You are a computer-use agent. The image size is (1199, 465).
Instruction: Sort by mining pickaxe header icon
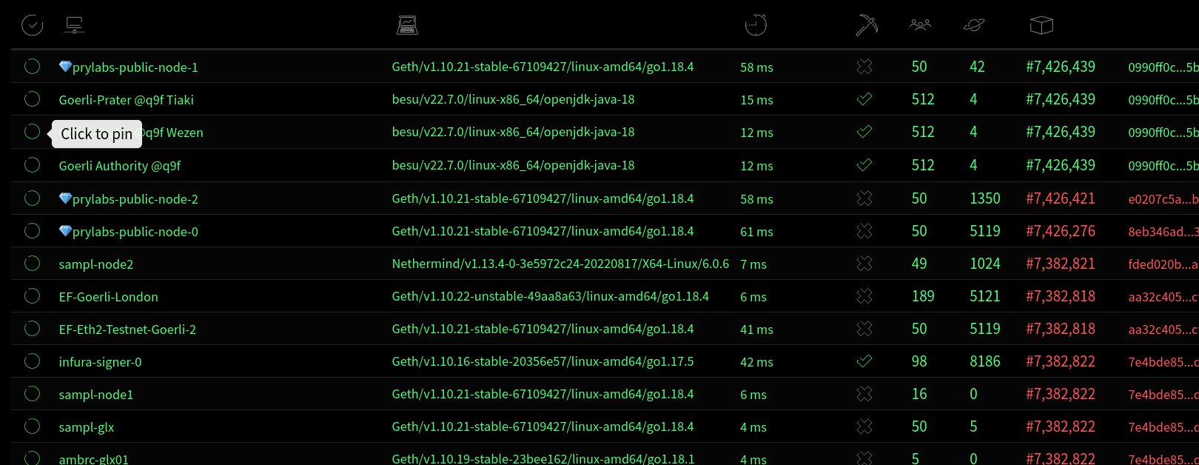coord(867,25)
